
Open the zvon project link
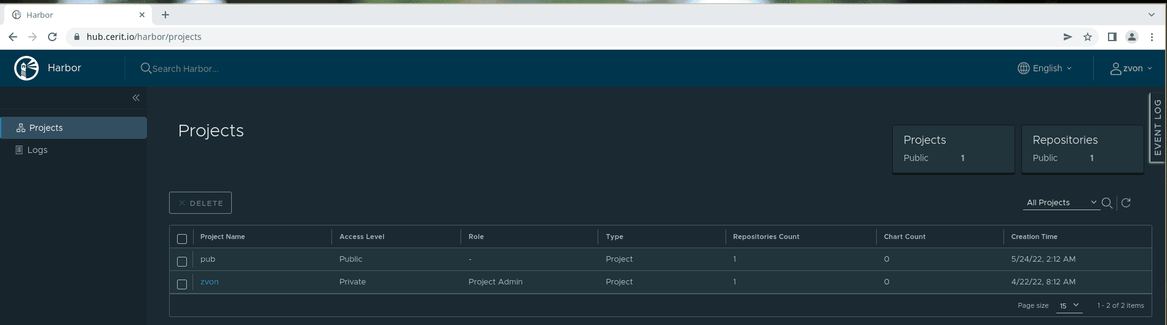point(210,282)
